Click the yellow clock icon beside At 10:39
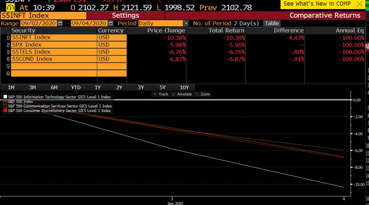Image resolution: width=369 pixels, height=205 pixels. coord(10,7)
